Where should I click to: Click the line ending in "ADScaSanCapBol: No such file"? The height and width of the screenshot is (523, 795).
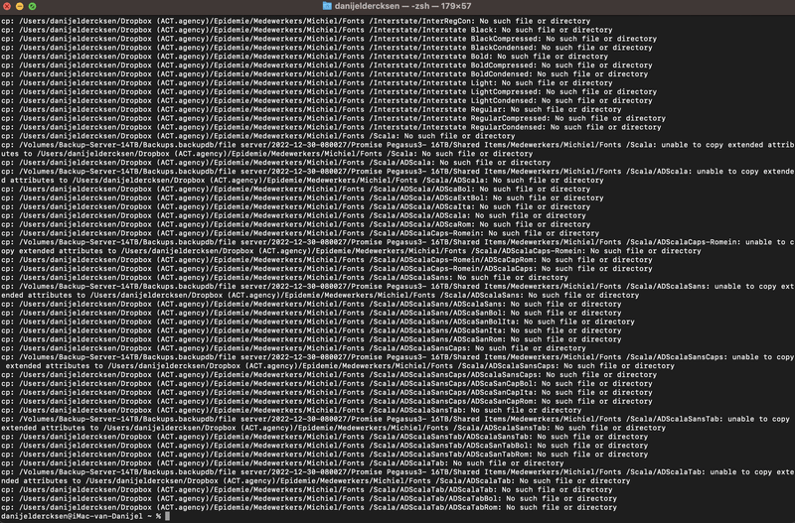[327, 384]
